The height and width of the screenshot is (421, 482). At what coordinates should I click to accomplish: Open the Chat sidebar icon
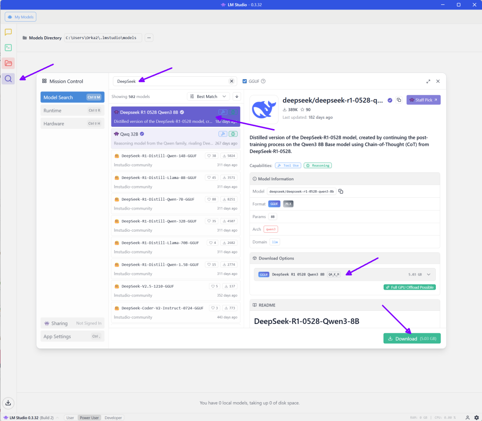pyautogui.click(x=8, y=32)
